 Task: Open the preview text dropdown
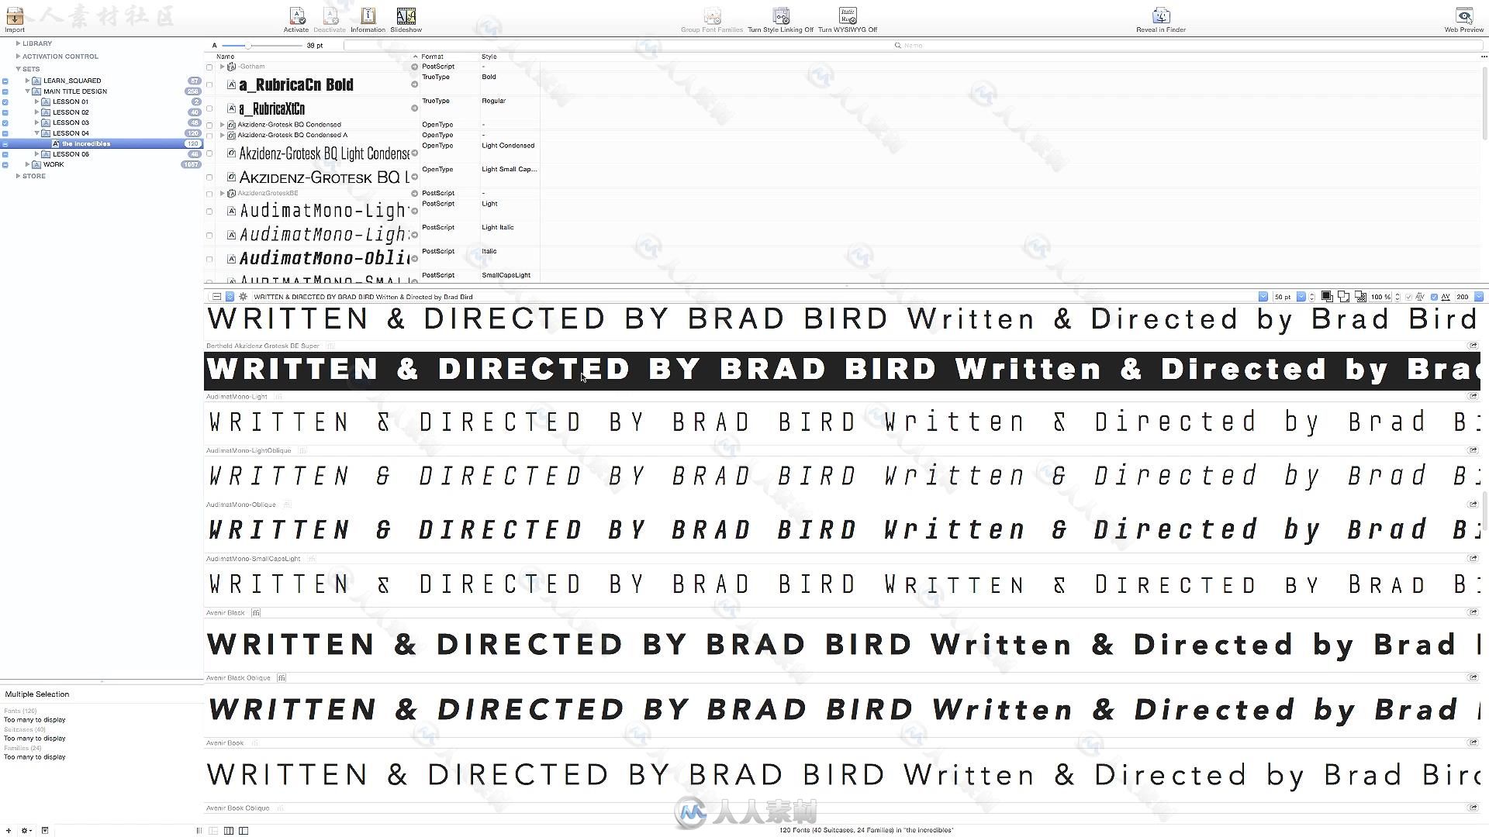(1263, 296)
